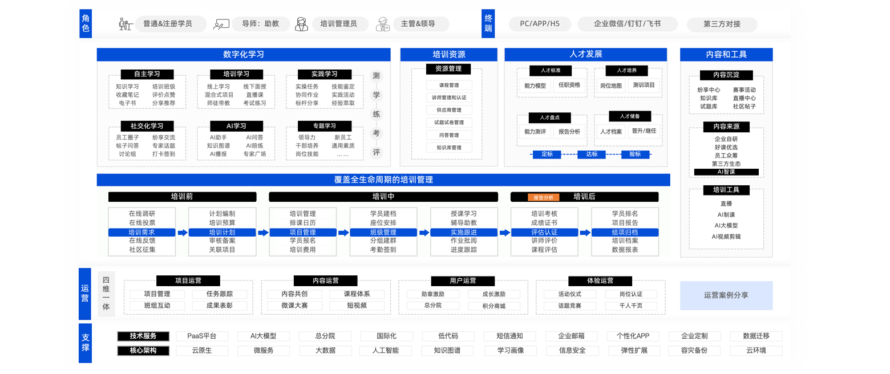The height and width of the screenshot is (374, 890).
Task: Click the 技术服务 label in 支撑 row
Action: (143, 336)
